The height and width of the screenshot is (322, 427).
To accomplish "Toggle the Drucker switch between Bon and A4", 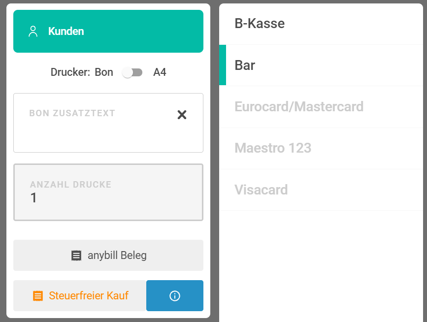I will pyautogui.click(x=132, y=72).
